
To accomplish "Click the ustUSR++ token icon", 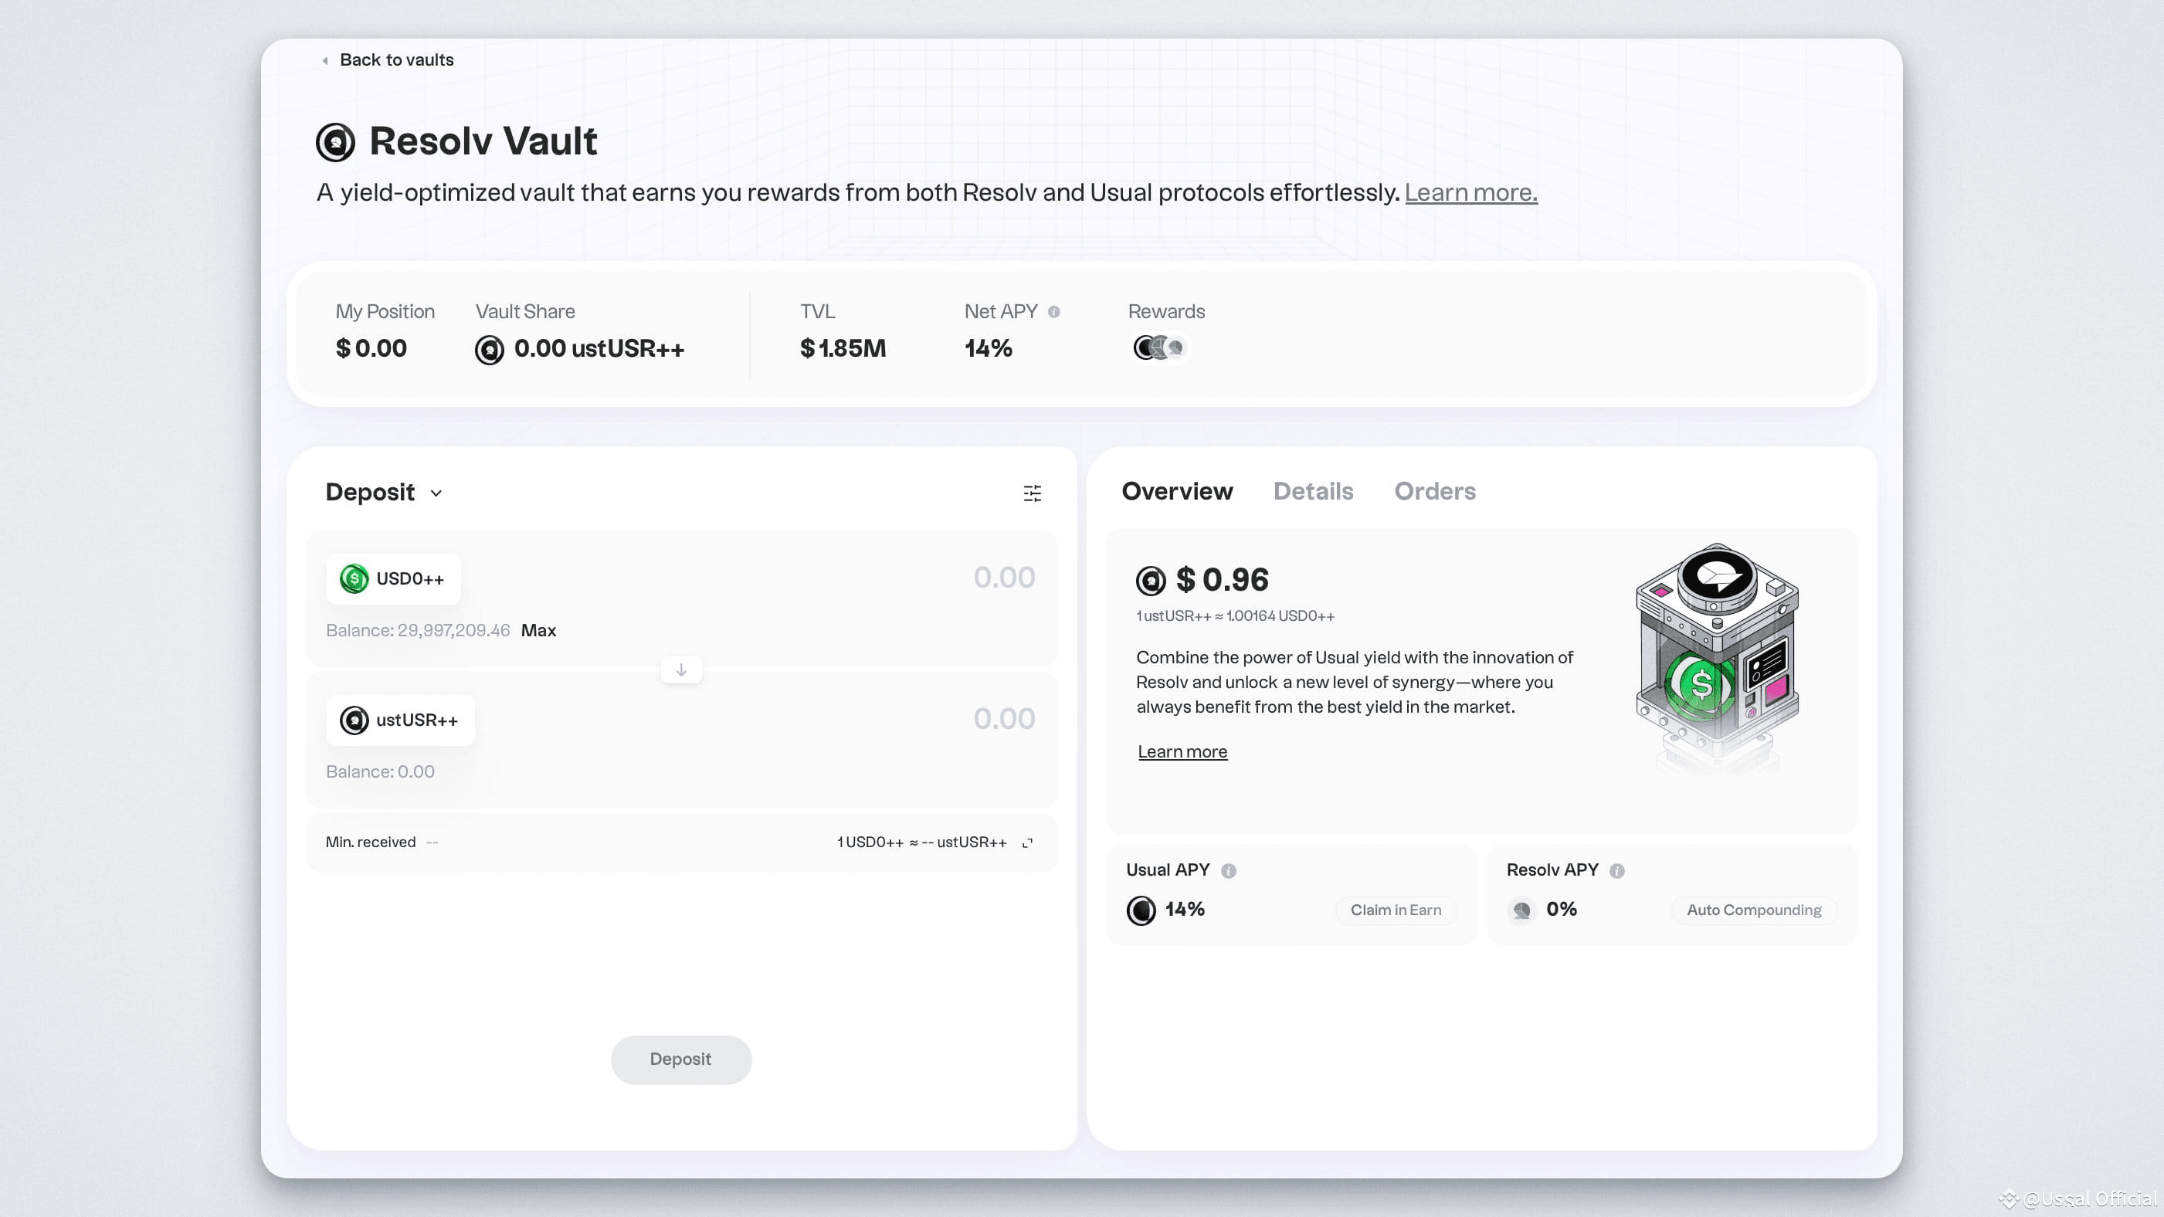I will point(353,720).
